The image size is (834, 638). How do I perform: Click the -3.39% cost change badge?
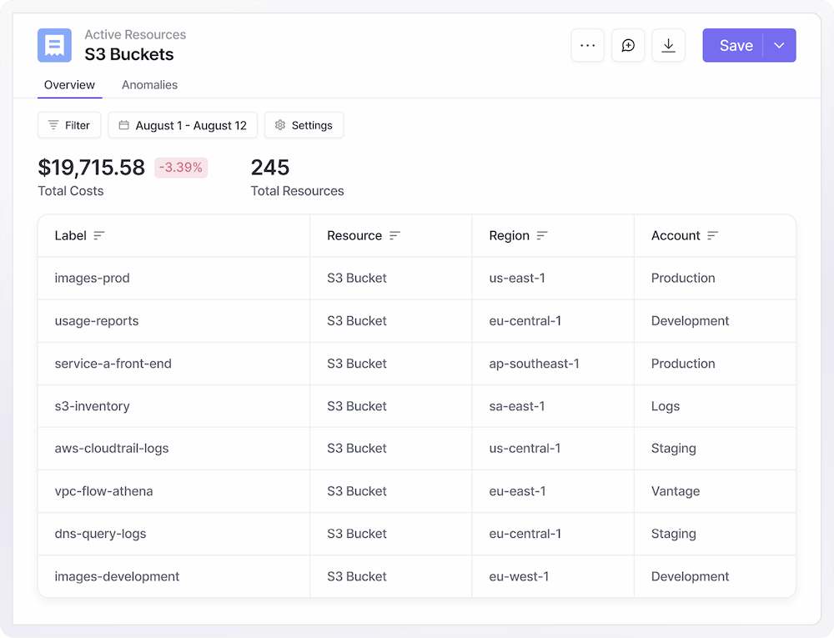181,168
